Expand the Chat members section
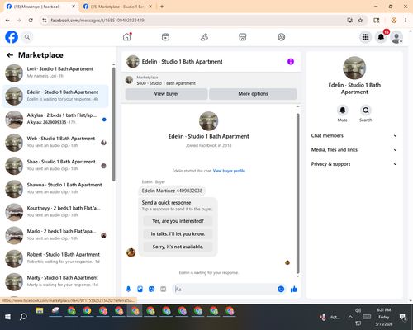 pos(354,135)
